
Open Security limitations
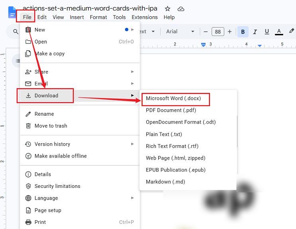80,186
